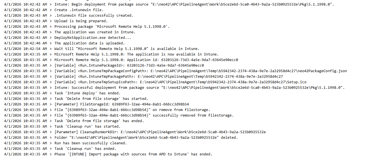
Task: Click the Run.IntuneTmpPackageConfigPath variable line
Action: [200, 71]
